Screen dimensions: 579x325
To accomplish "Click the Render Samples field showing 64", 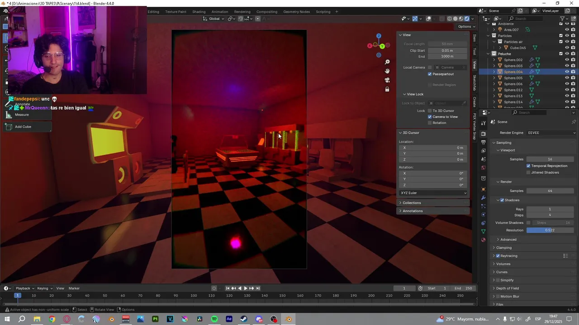I will [550, 191].
